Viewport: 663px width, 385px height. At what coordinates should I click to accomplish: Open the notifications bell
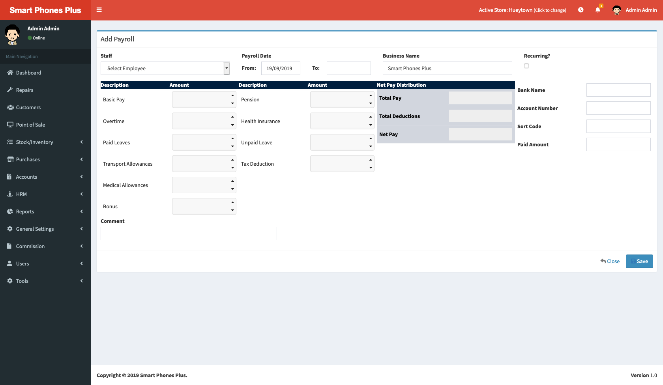click(598, 10)
